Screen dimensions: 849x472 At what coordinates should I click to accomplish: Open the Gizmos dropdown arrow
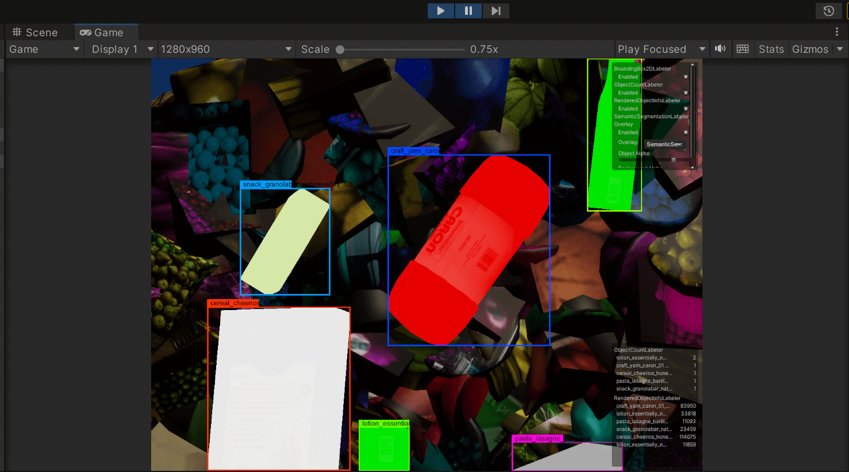(x=840, y=49)
